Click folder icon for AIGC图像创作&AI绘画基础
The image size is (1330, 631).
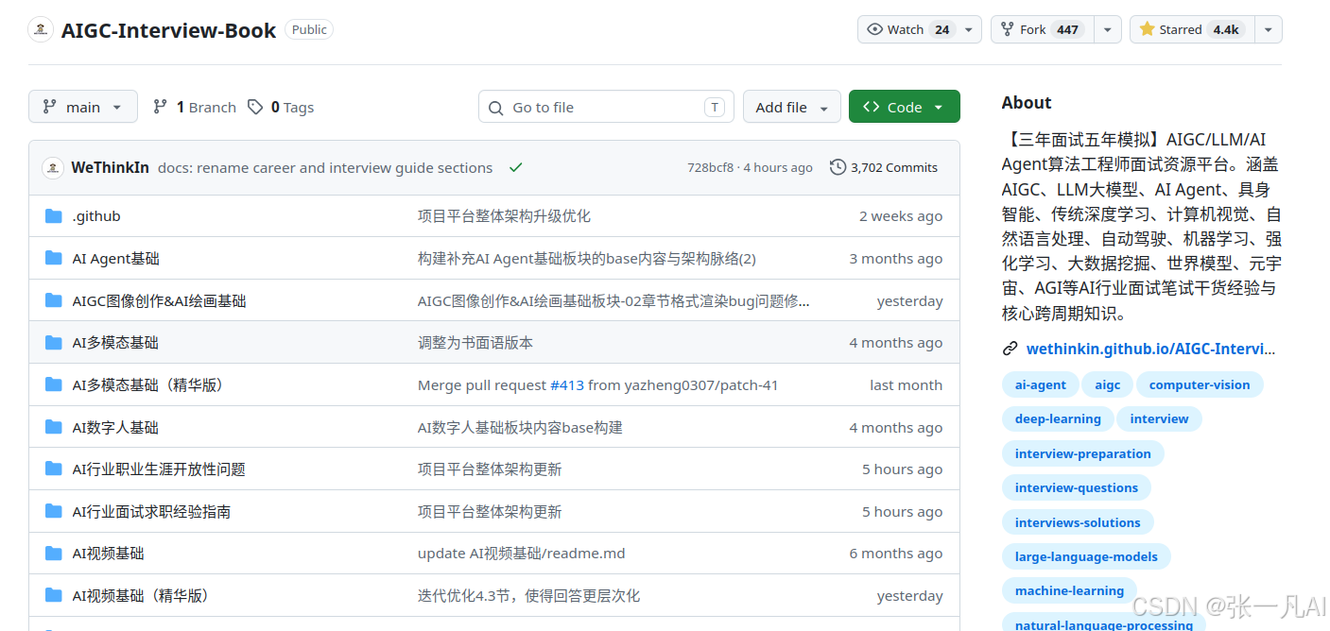(54, 300)
